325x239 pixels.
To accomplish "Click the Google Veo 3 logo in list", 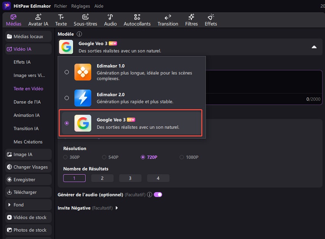I will (x=83, y=123).
